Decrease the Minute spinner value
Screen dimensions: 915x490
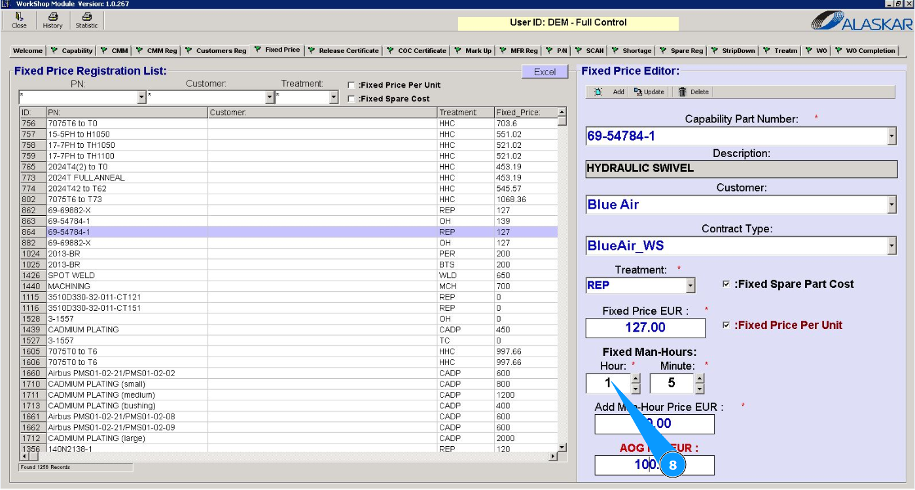click(700, 389)
